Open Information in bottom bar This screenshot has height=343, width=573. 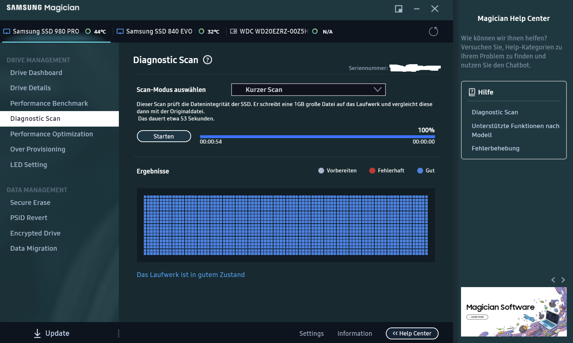355,334
